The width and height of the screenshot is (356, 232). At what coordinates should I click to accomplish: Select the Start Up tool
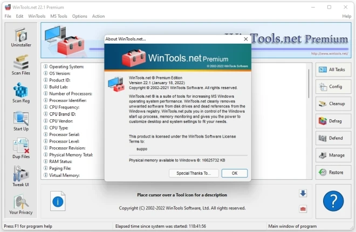[21, 121]
